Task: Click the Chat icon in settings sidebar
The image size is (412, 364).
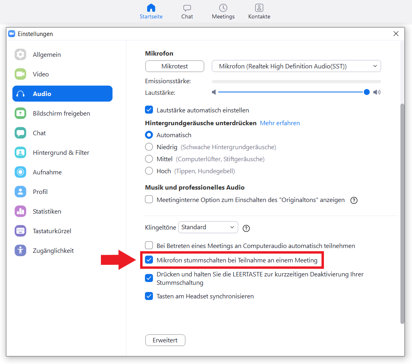Action: 20,133
